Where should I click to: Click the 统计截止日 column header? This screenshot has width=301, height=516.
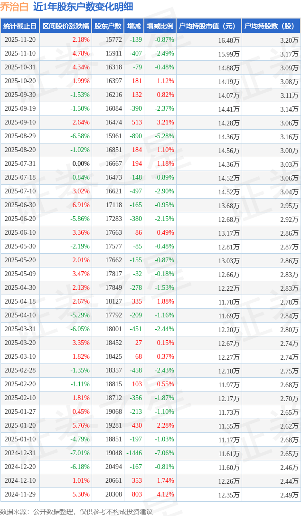click(x=20, y=26)
